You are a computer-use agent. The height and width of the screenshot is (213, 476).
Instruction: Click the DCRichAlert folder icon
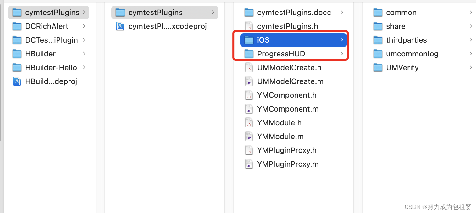click(17, 26)
